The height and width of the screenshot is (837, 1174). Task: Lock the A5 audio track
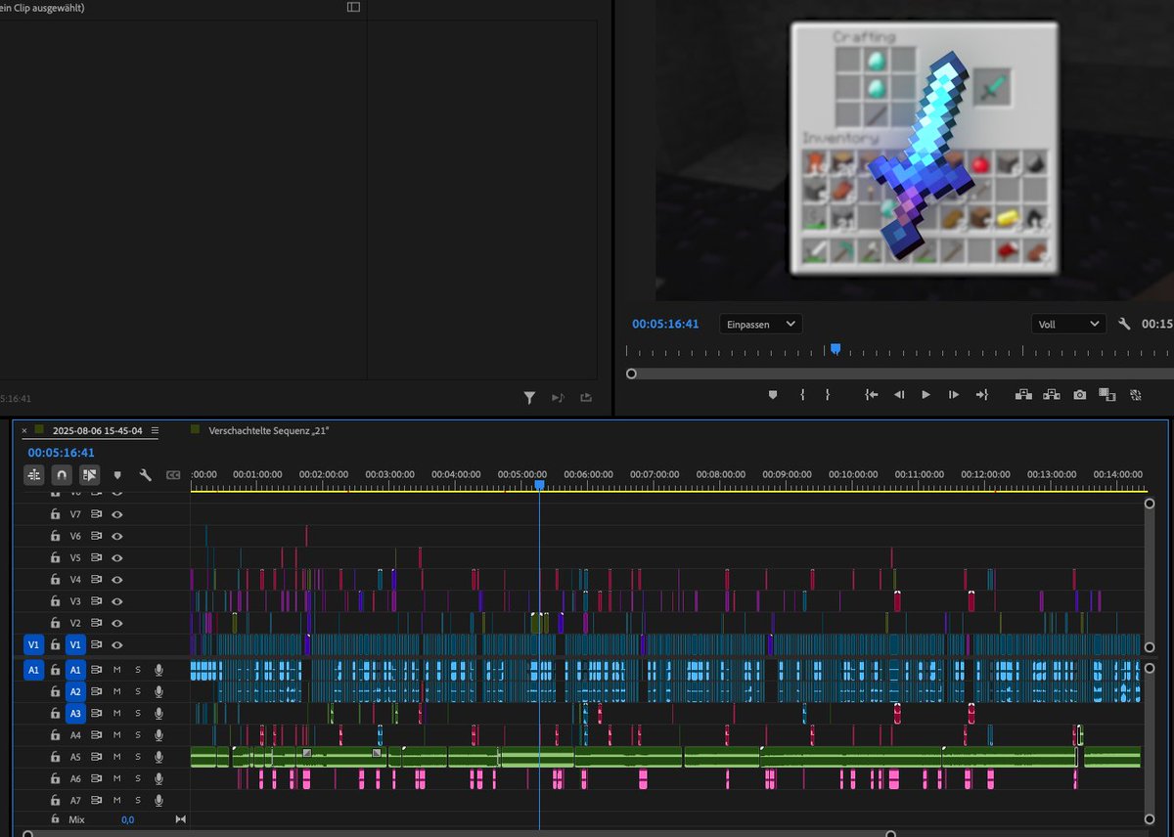[55, 757]
